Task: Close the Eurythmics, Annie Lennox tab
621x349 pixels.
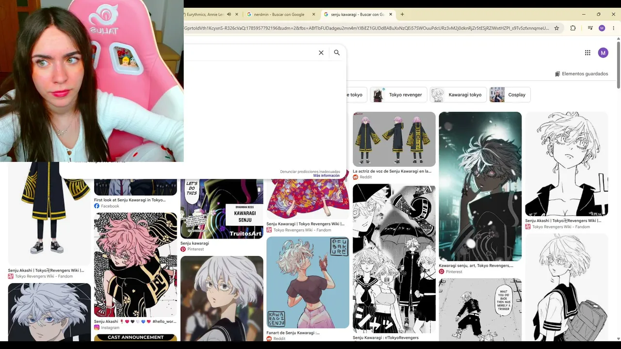Action: pyautogui.click(x=236, y=15)
